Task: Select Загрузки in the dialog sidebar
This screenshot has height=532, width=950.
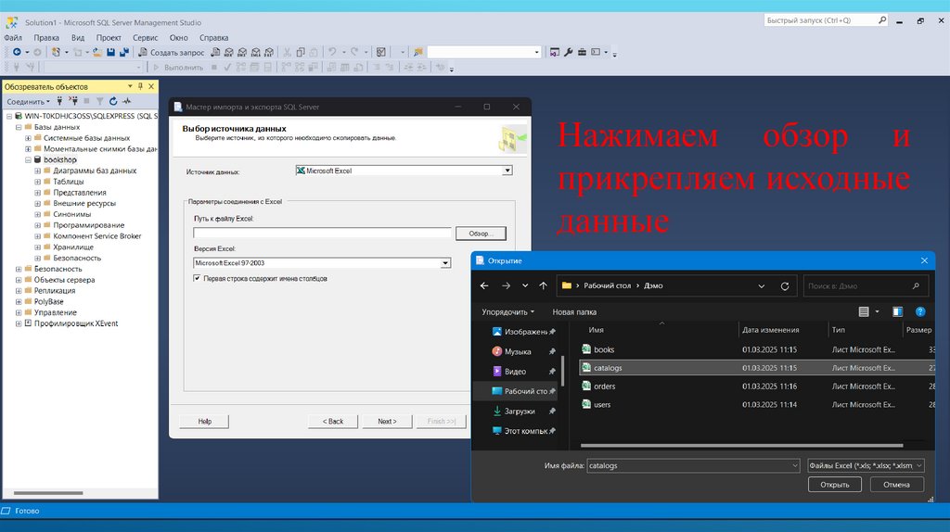Action: click(520, 411)
